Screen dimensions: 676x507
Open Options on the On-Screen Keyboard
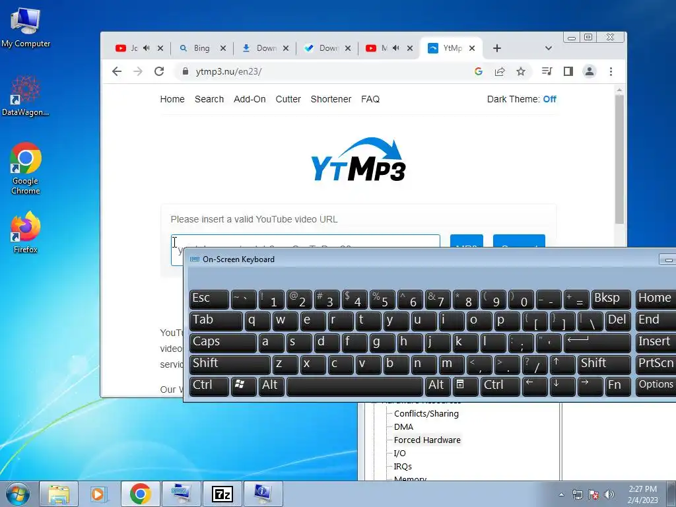click(x=656, y=386)
